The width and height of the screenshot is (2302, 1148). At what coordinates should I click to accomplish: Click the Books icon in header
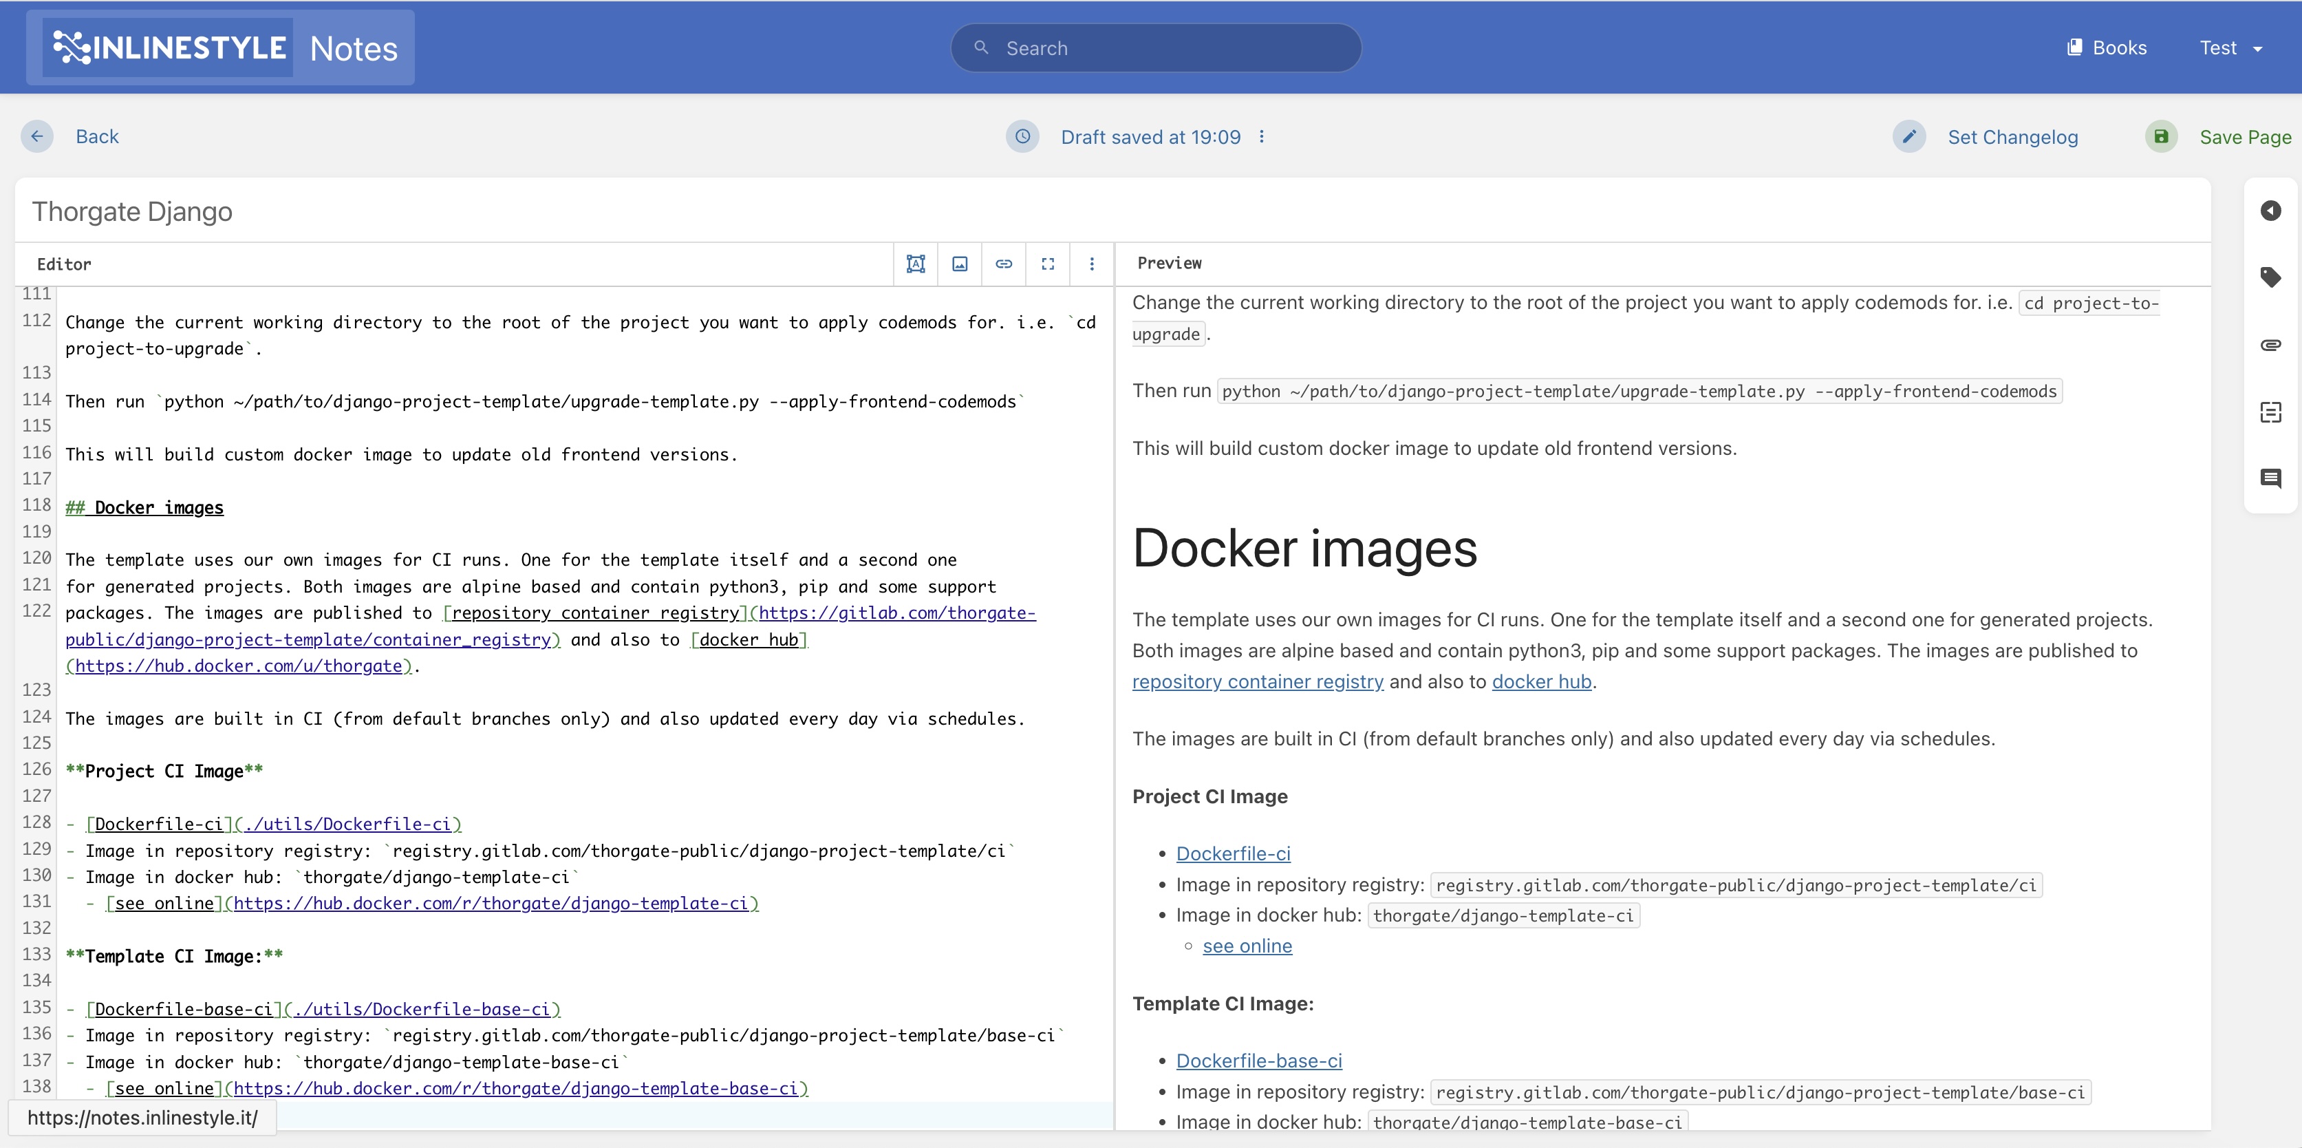2074,47
